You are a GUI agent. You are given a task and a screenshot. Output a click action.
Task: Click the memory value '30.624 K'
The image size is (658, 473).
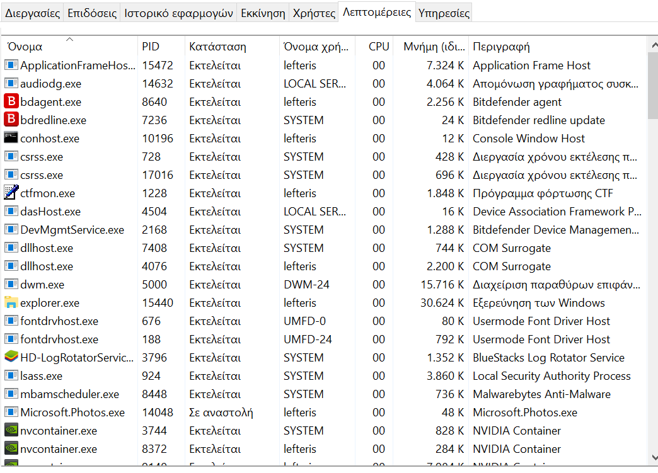click(x=442, y=303)
